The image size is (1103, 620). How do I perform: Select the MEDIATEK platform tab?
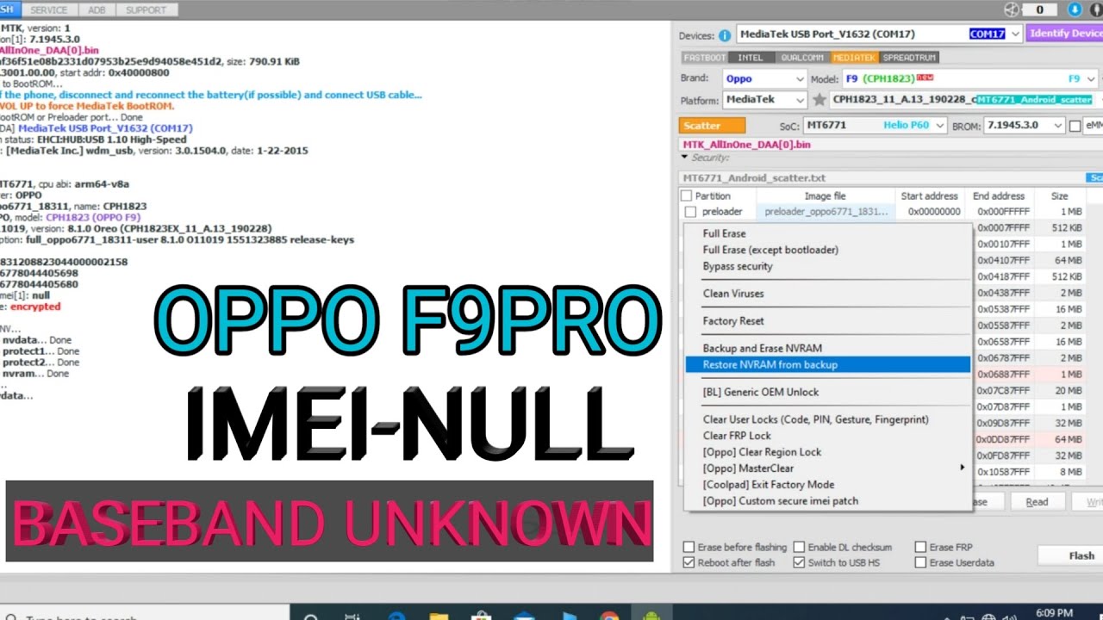pos(855,58)
